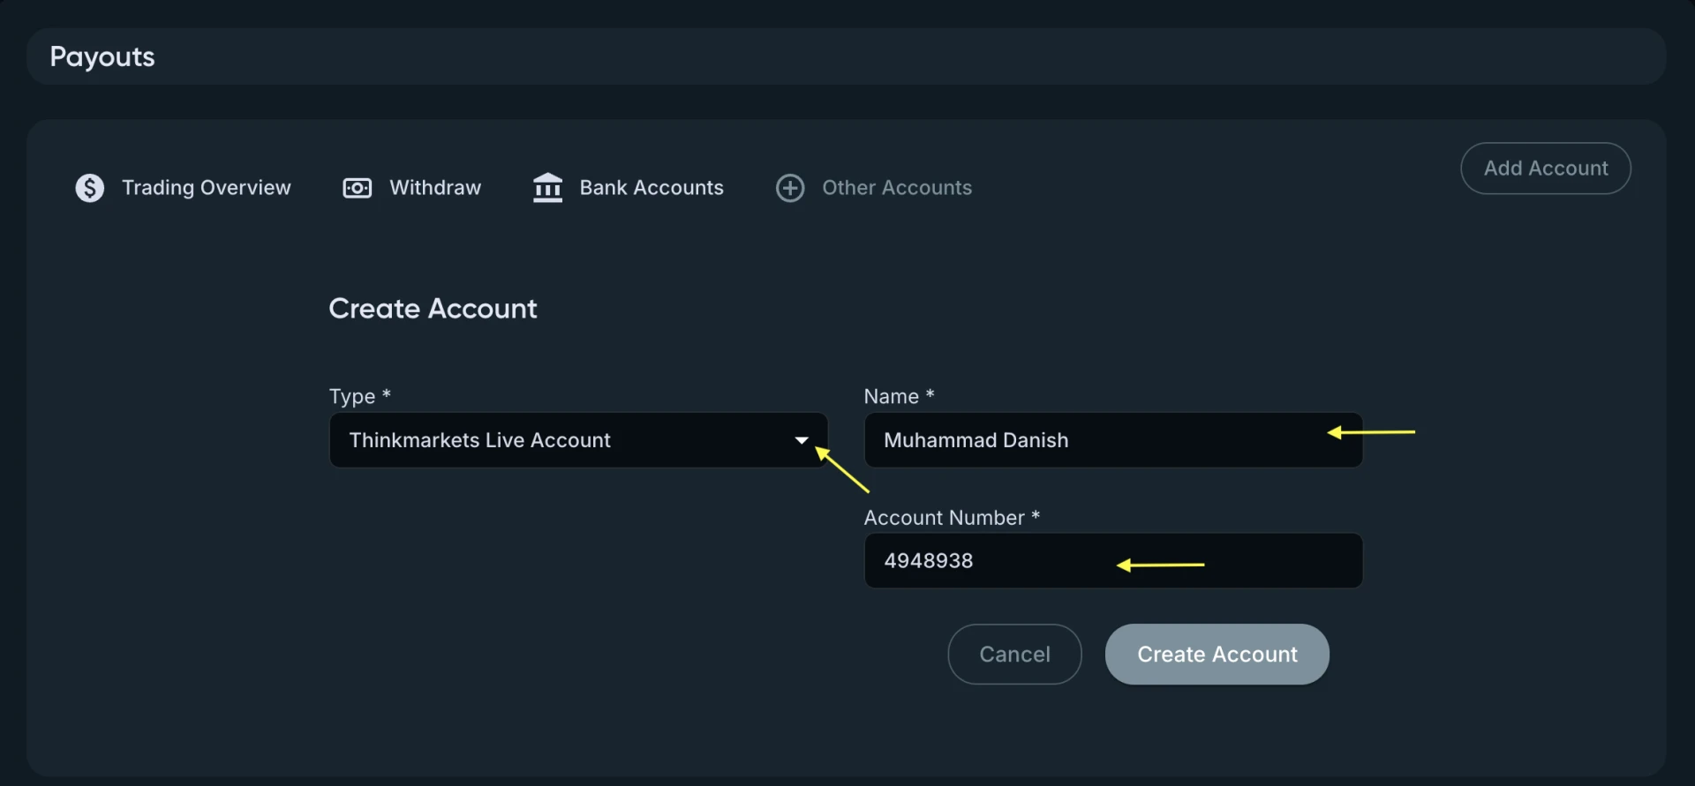Submit with the Create Account button

point(1217,655)
